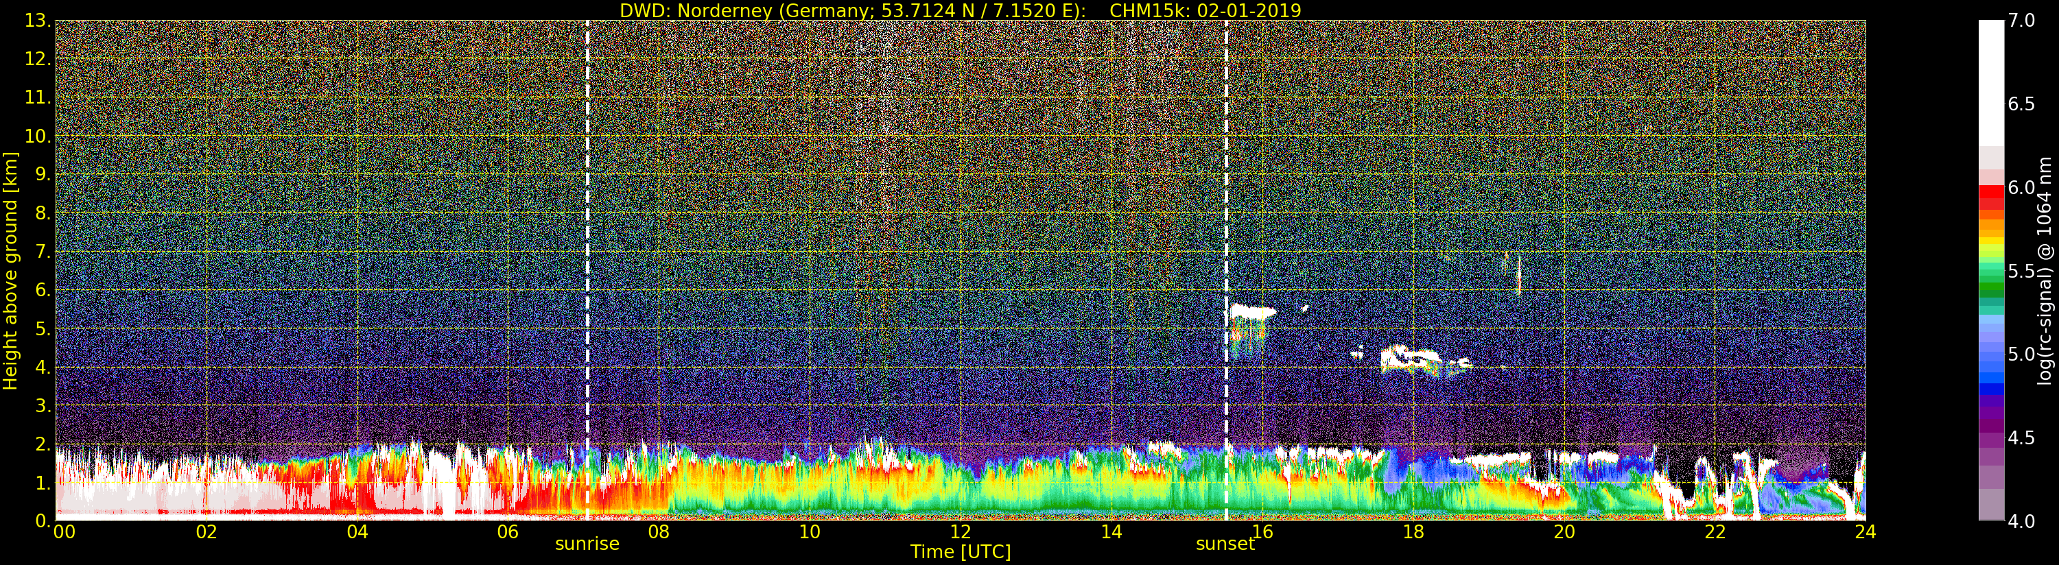Click the colorbar tick label '7.0'
This screenshot has height=565, width=2059.
click(x=2021, y=21)
